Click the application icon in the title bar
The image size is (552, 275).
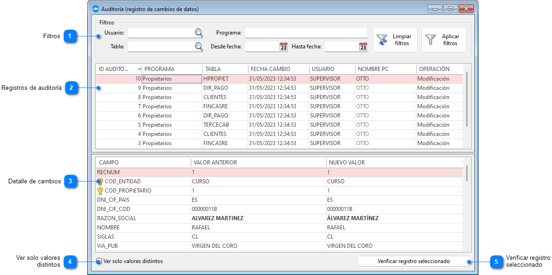click(x=96, y=9)
